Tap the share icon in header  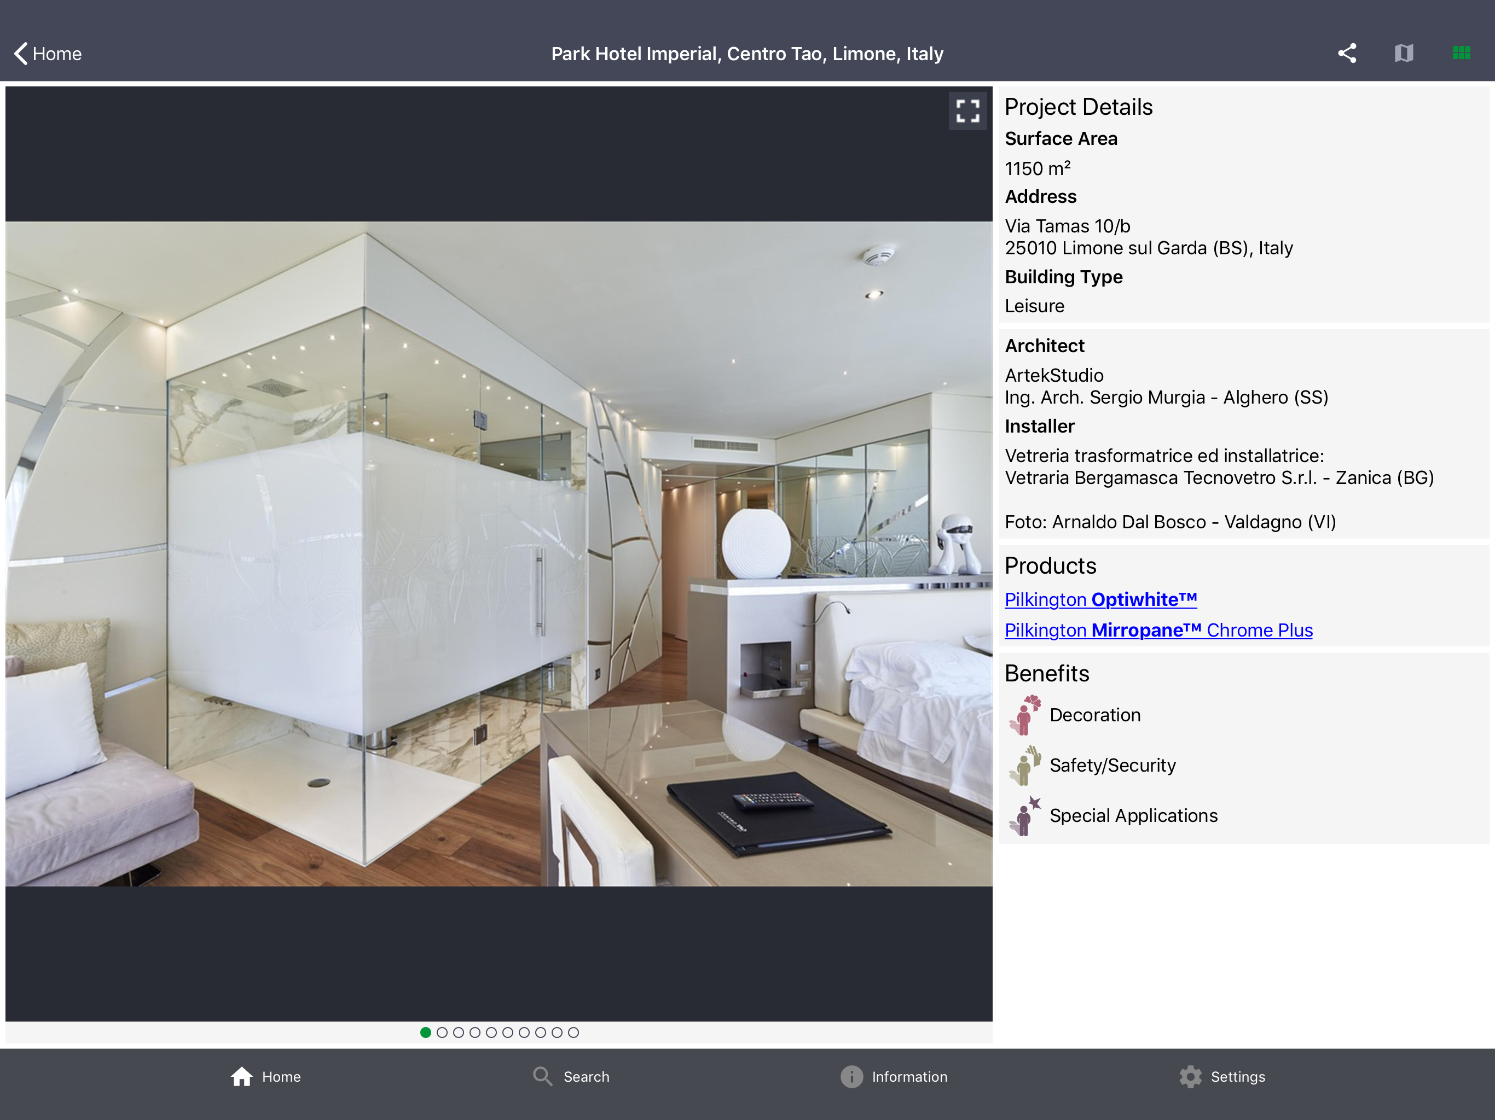(1346, 54)
